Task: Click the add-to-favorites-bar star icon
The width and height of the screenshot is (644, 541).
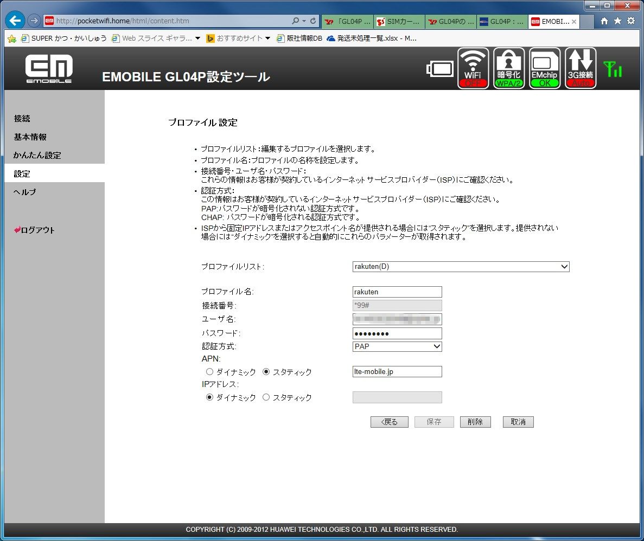Action: point(12,38)
